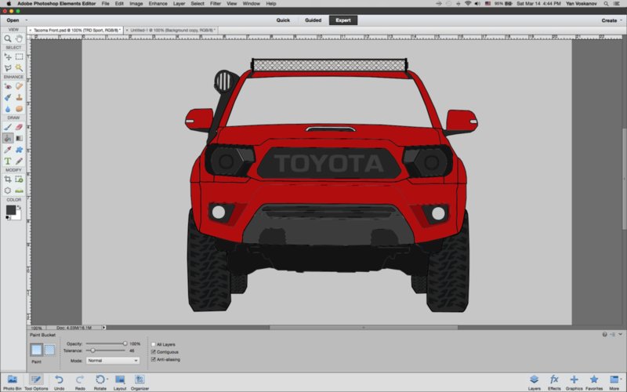Select the Sponge tool

19,109
